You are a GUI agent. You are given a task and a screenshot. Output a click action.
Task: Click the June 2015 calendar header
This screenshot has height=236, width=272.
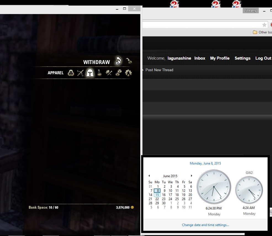tap(170, 176)
